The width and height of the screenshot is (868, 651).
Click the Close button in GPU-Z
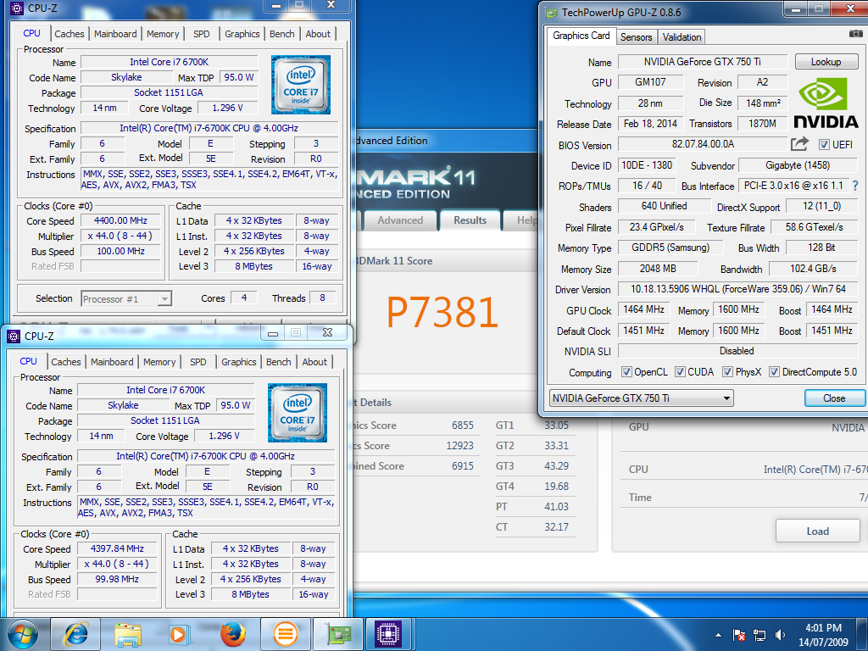click(834, 398)
